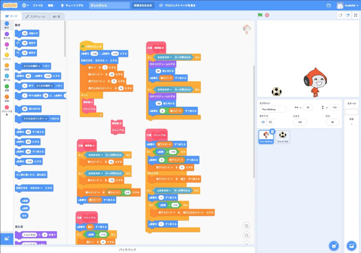Open the ファイル menu
The image size is (361, 253).
[38, 5]
